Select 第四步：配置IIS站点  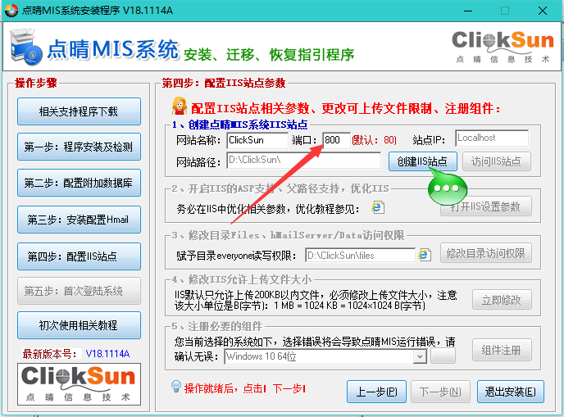click(79, 256)
